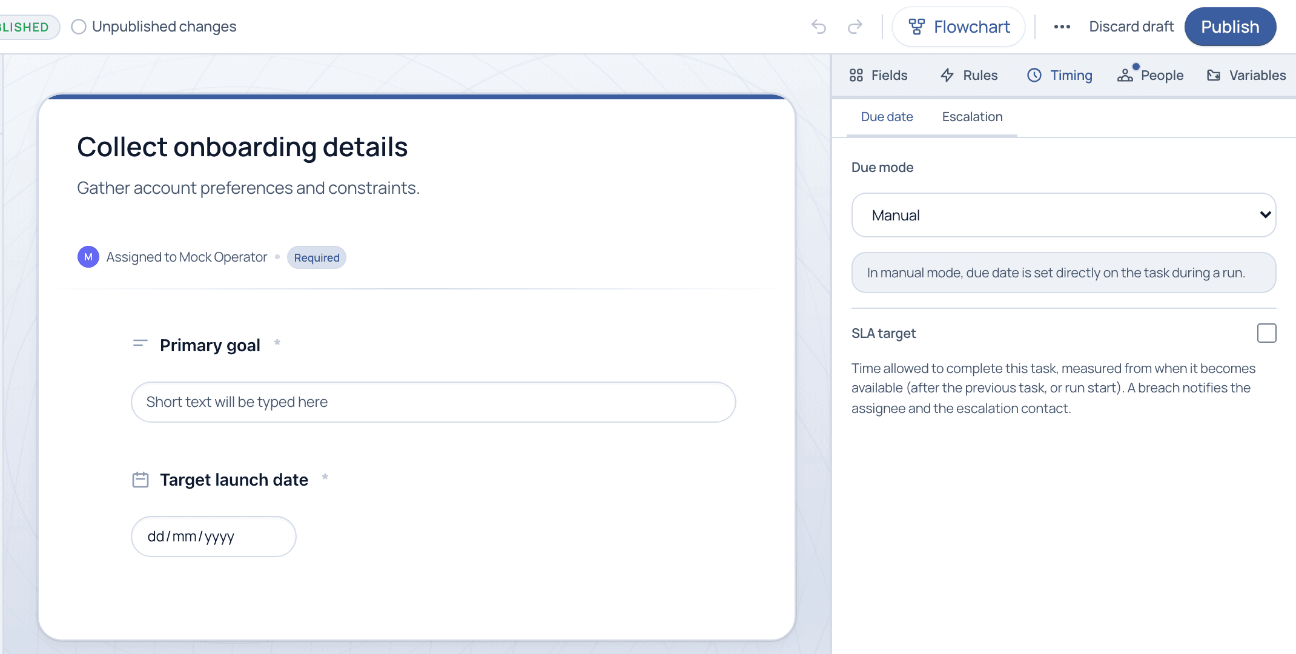Click the Due mode label
Image resolution: width=1296 pixels, height=654 pixels.
(x=882, y=167)
